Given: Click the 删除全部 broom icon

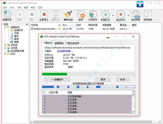Looking at the screenshot, I should tap(68, 14).
